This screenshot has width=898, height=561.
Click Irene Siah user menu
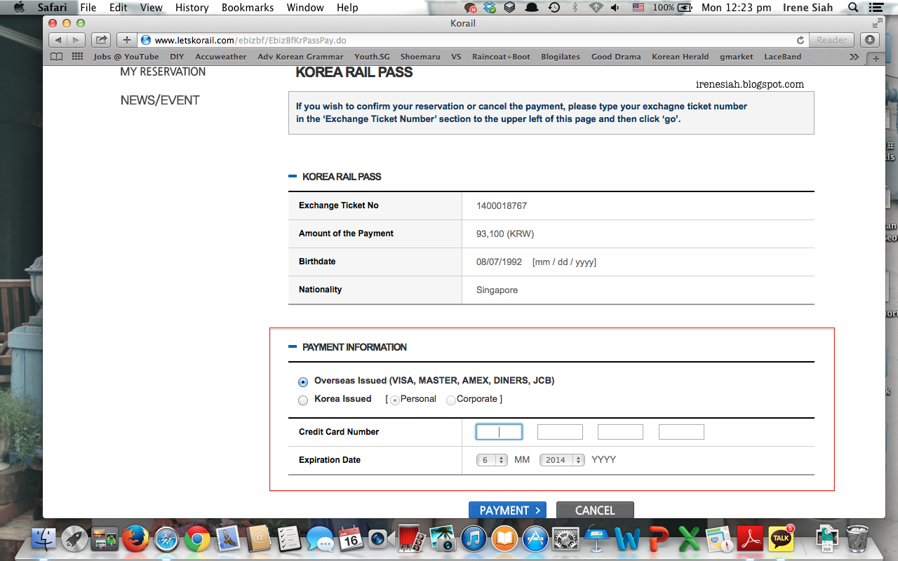tap(807, 8)
